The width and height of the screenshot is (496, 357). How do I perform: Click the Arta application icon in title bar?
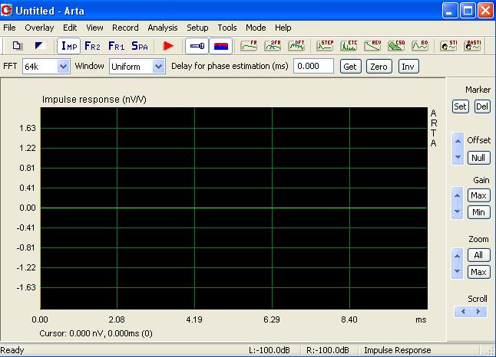6,11
